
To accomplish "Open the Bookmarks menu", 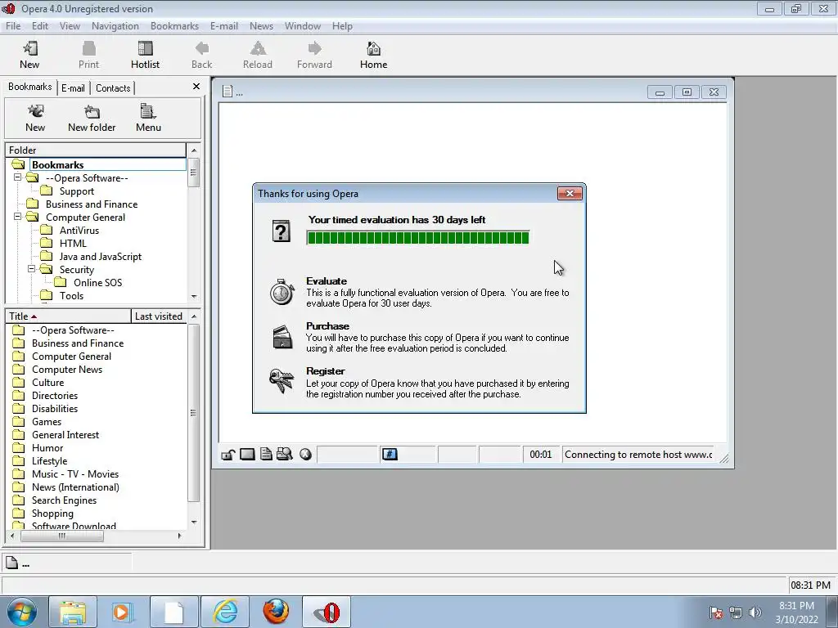I will 175,26.
